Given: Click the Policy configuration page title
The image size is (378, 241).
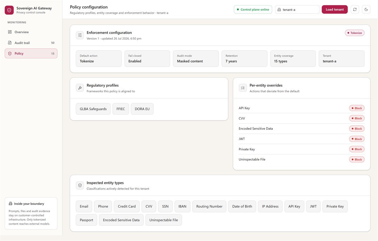Looking at the screenshot, I should 89,7.
